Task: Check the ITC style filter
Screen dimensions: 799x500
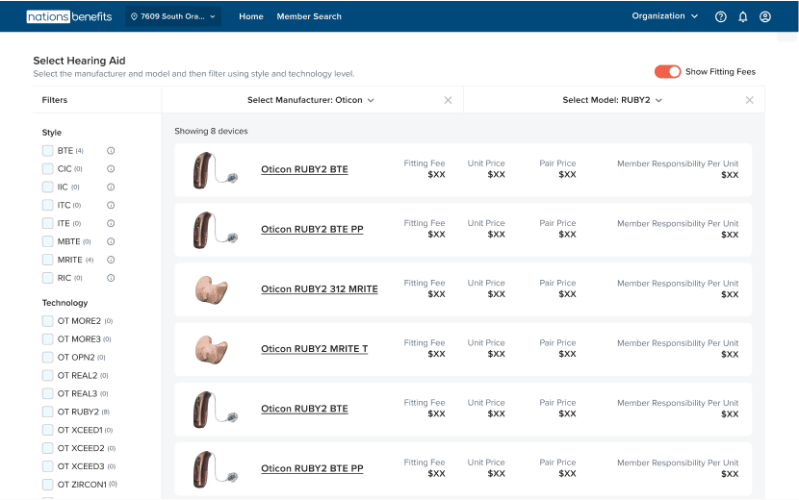Action: 48,205
